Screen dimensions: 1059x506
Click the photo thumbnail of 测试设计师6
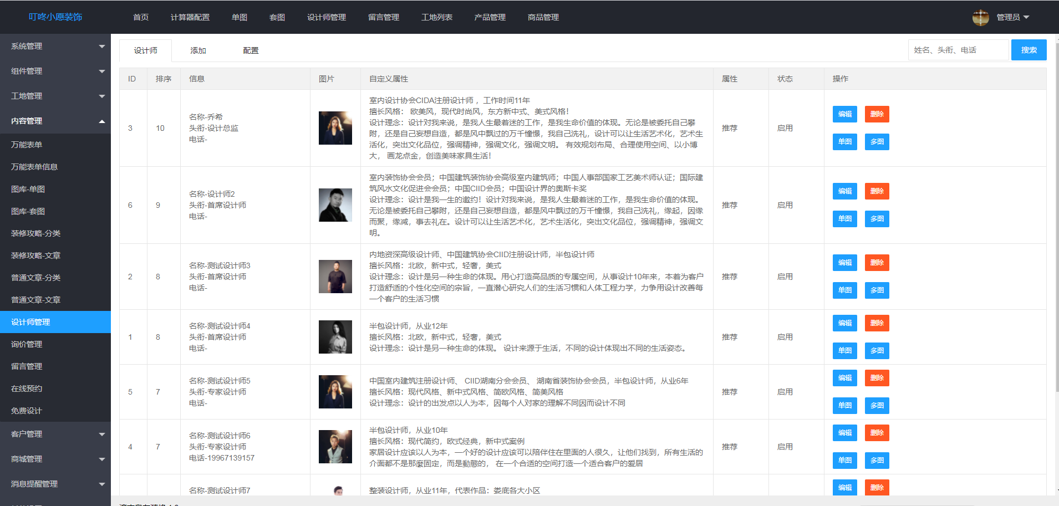pos(335,447)
